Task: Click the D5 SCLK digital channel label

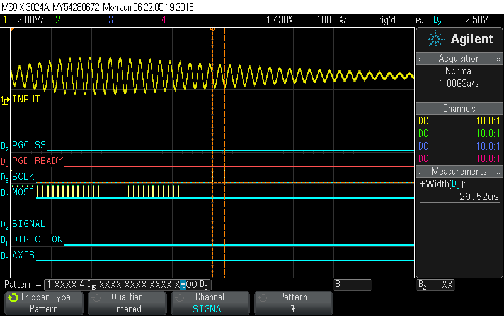Action: tap(23, 177)
